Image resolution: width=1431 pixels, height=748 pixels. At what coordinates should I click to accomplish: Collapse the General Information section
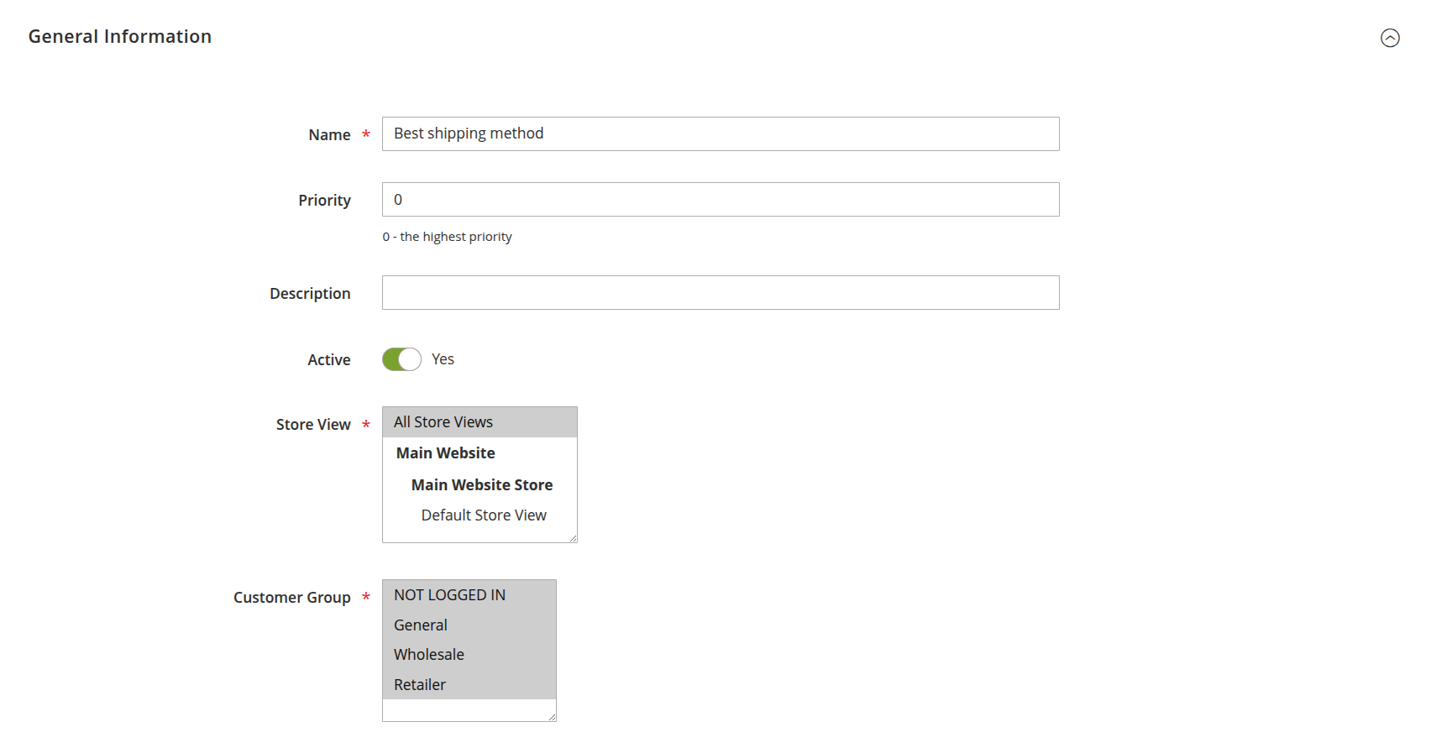(1390, 38)
